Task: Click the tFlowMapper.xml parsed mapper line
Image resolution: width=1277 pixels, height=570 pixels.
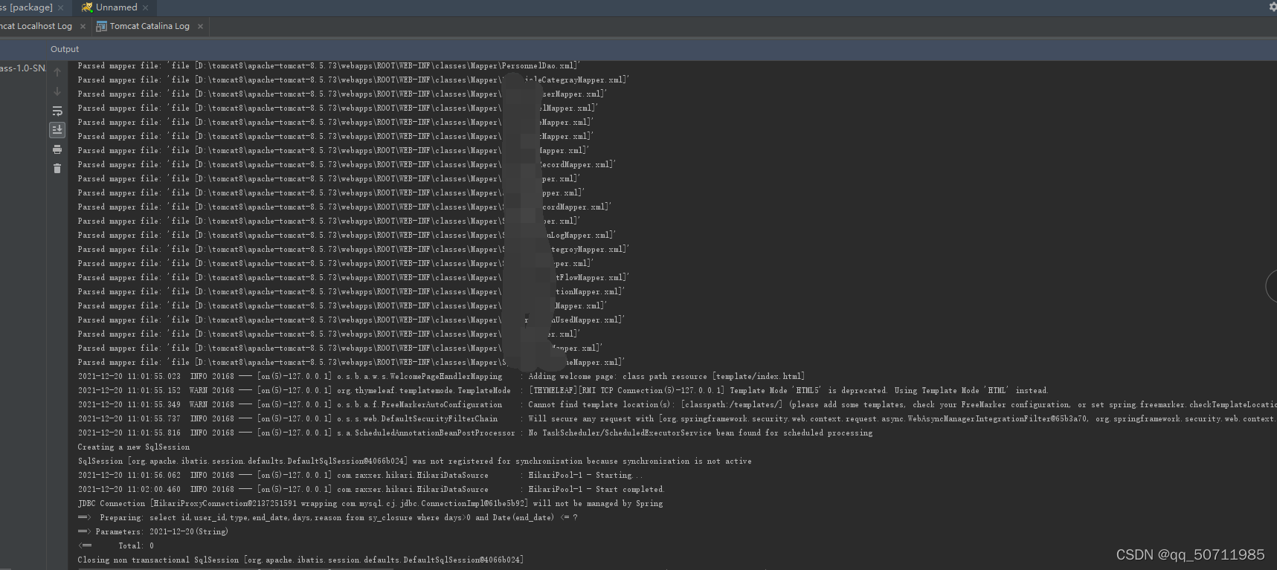Action: click(353, 277)
